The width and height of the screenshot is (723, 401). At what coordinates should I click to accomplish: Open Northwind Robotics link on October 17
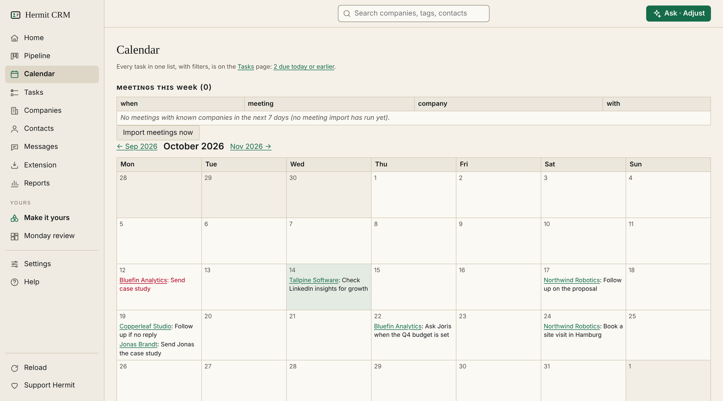coord(572,280)
